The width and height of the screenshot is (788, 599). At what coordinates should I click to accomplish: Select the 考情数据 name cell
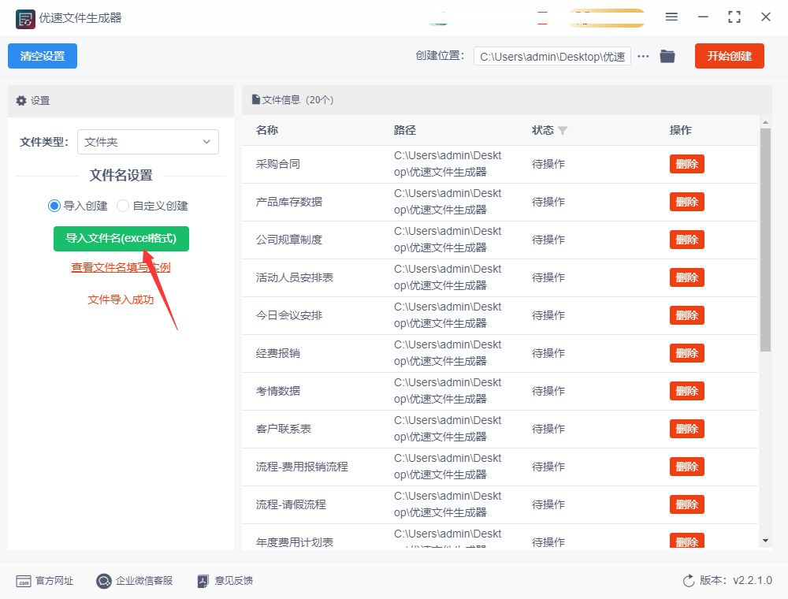pyautogui.click(x=278, y=391)
